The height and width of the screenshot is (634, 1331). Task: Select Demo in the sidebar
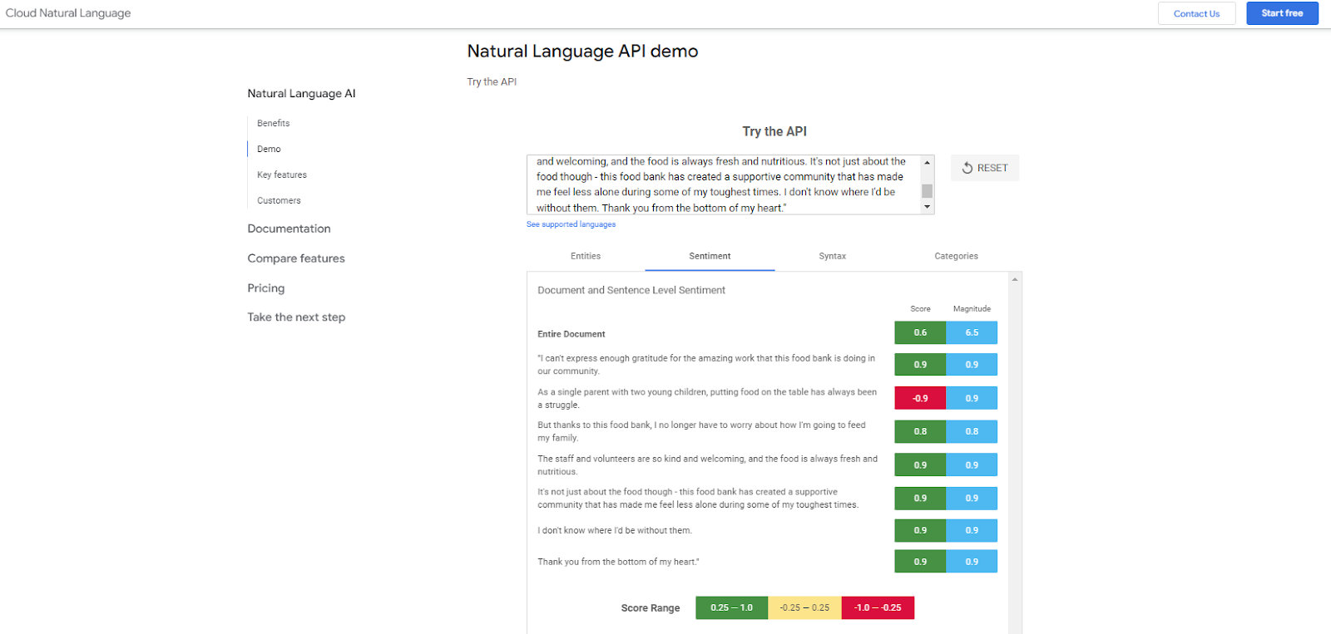pyautogui.click(x=269, y=149)
